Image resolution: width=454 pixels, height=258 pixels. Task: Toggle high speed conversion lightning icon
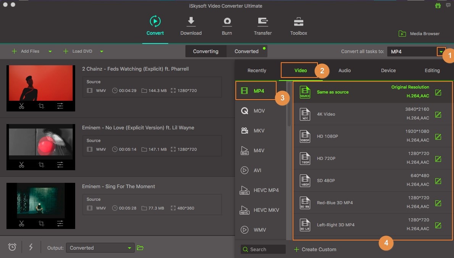31,247
